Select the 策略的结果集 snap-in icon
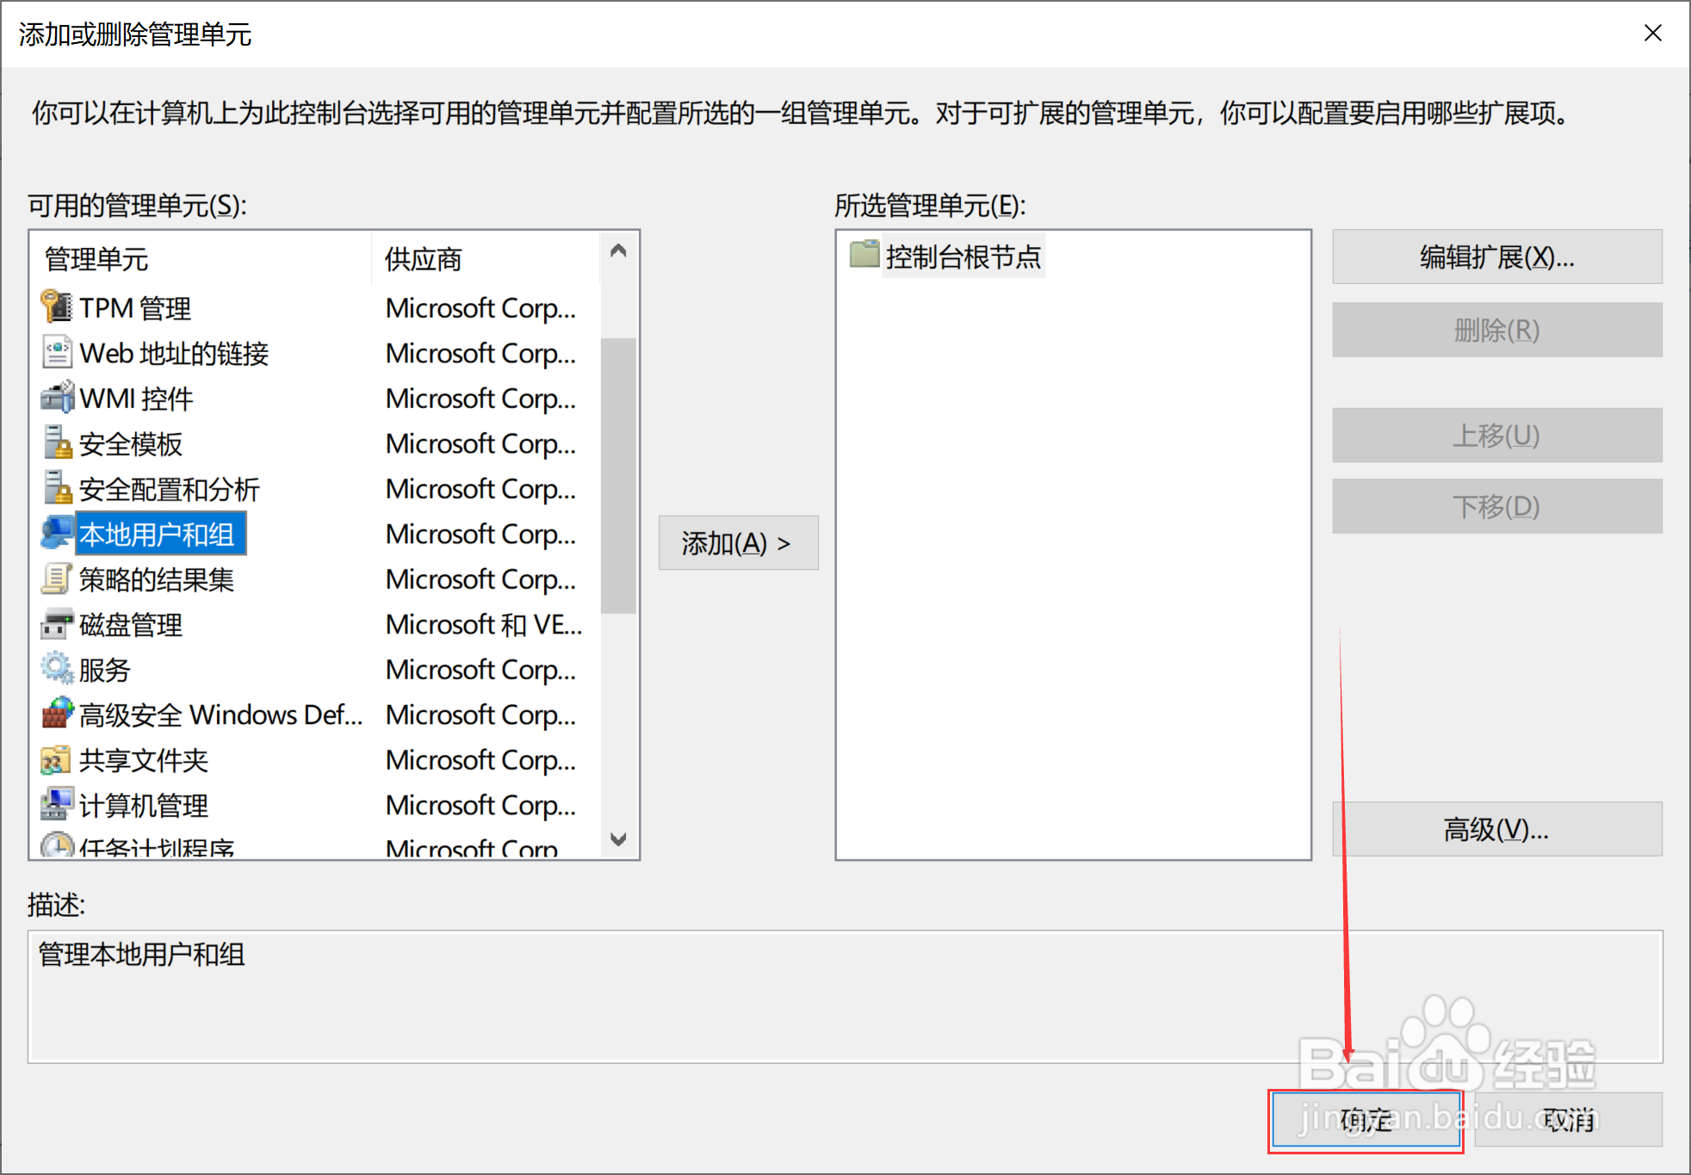 [x=56, y=578]
